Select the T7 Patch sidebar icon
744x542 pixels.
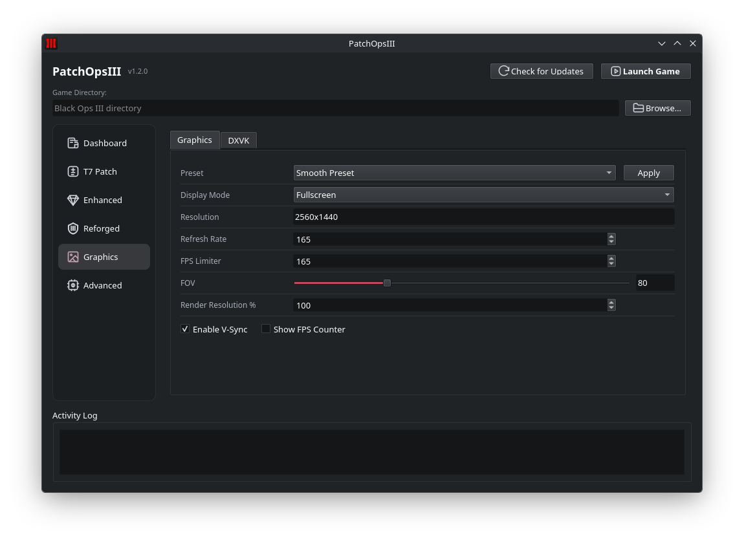(72, 171)
